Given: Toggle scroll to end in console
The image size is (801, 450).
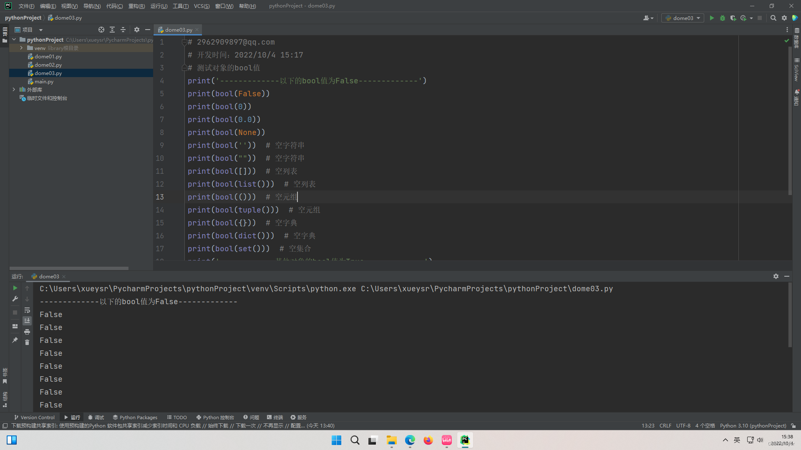Looking at the screenshot, I should coord(27,320).
